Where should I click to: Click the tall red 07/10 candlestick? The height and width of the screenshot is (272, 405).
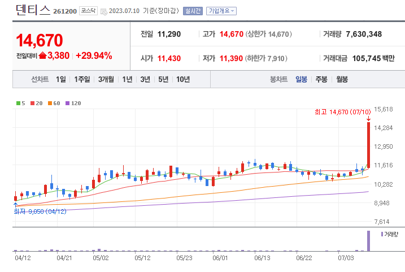point(369,145)
